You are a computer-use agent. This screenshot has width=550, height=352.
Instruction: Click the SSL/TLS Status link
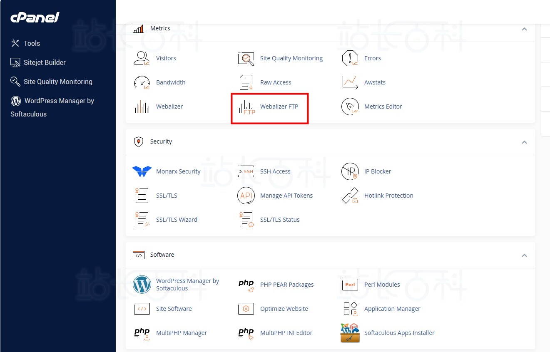click(280, 220)
